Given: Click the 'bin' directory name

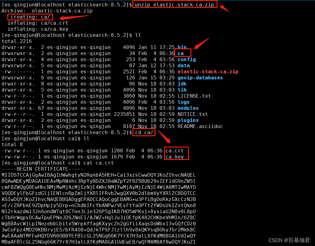Looking at the screenshot, I should coord(182,47).
